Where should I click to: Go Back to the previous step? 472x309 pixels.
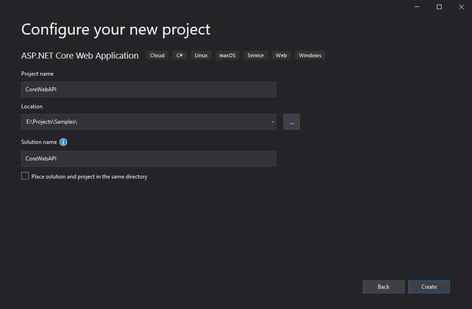click(383, 287)
